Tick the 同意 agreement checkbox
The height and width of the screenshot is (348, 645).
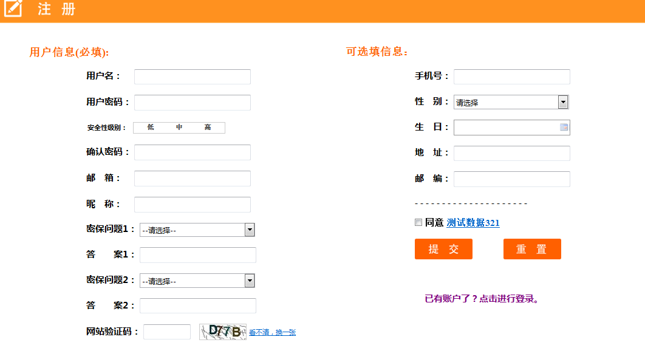(x=418, y=223)
